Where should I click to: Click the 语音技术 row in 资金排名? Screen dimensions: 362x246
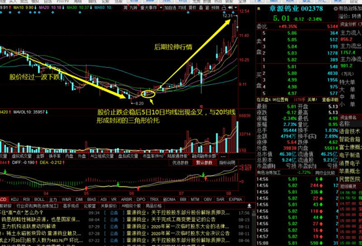coord(350,132)
